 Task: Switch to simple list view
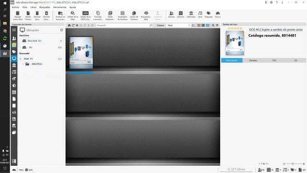199,25
